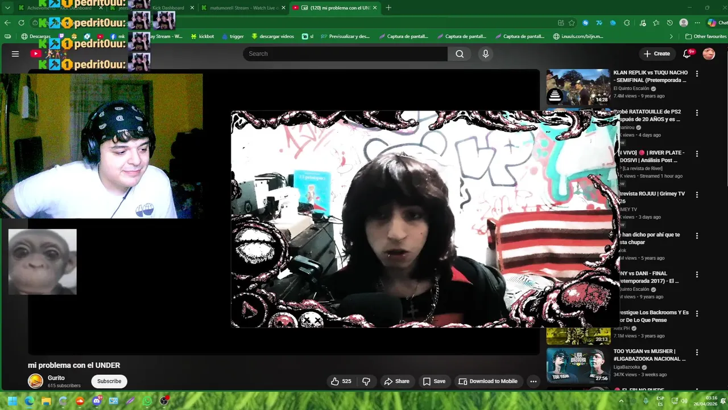Open TOO YUGAN vs MUSHER thumbnail
The width and height of the screenshot is (728, 410).
click(x=578, y=366)
